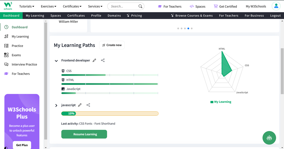284x149 pixels.
Task: Click the Browse Courses sparkle icon
Action: pos(172,15)
